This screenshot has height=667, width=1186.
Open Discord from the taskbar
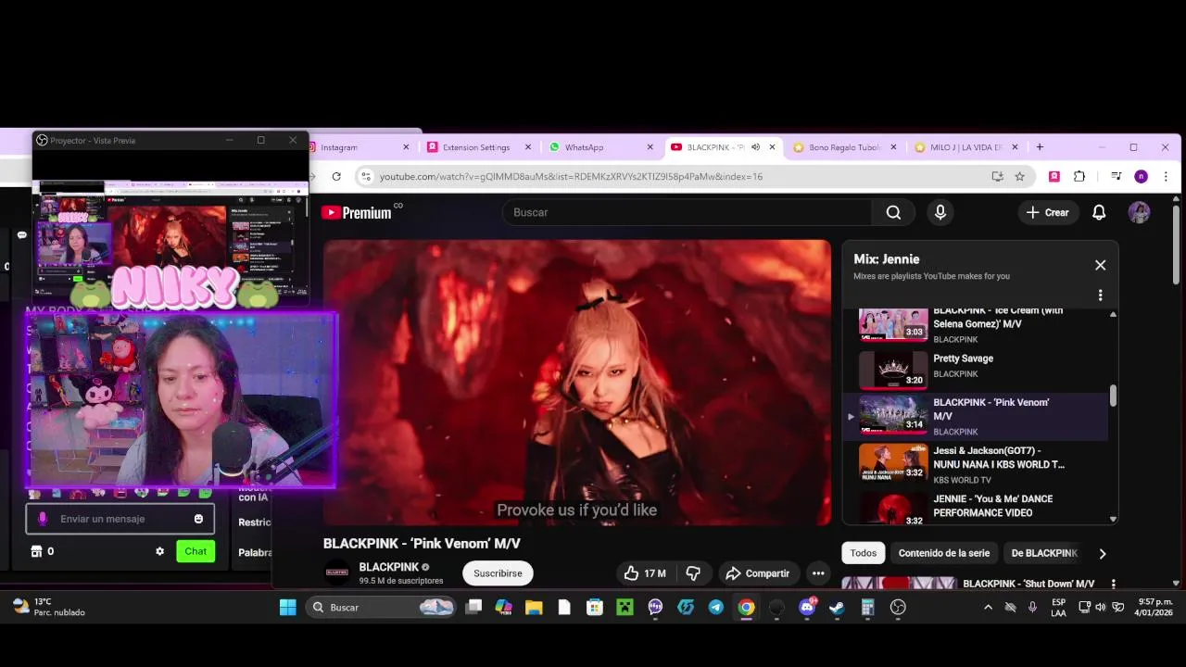[806, 607]
